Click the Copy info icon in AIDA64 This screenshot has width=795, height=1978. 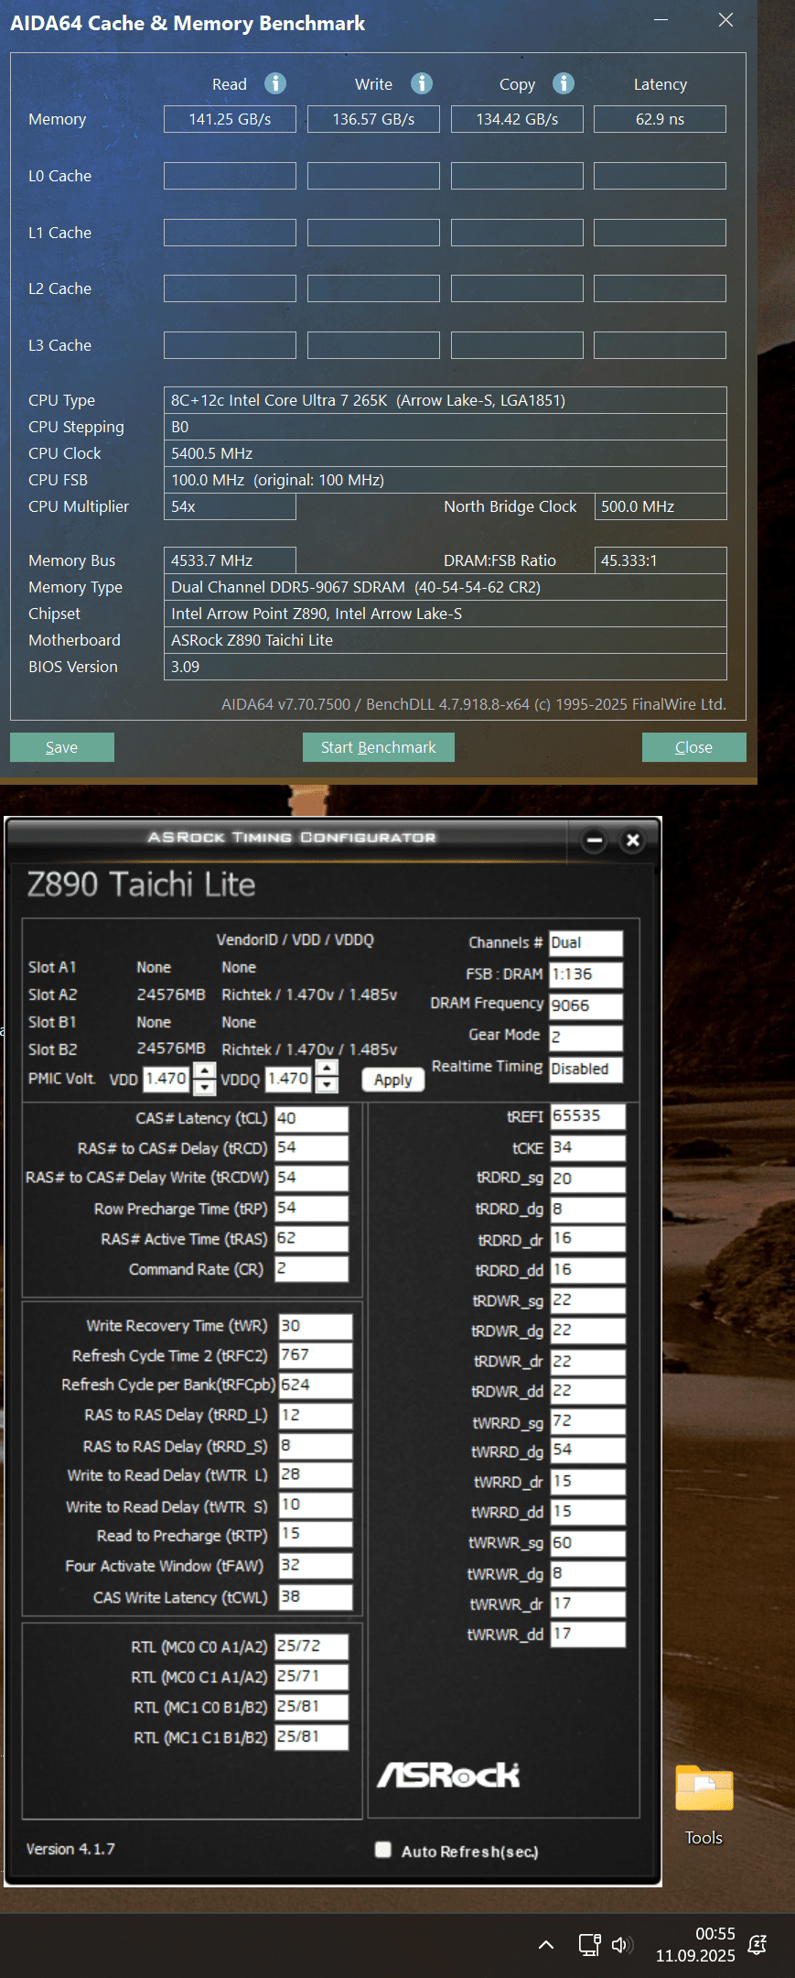pos(564,83)
